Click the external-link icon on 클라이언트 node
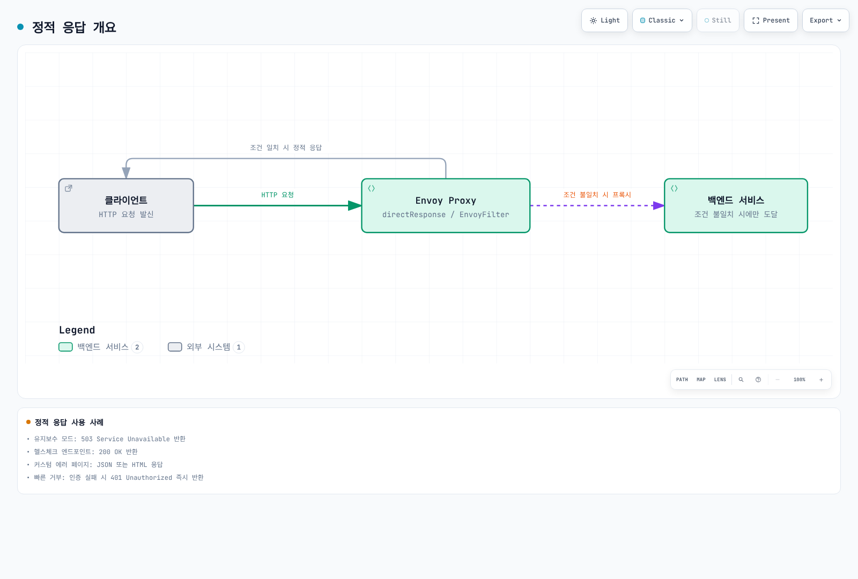This screenshot has width=858, height=579. click(x=69, y=188)
